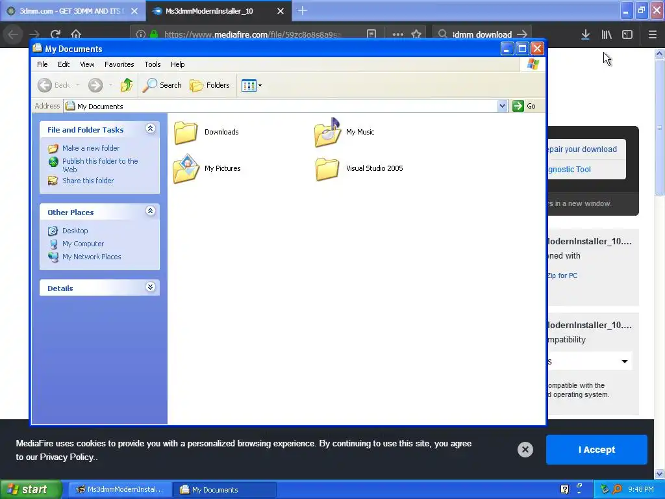
Task: Click the Search toolbar button
Action: click(x=162, y=85)
